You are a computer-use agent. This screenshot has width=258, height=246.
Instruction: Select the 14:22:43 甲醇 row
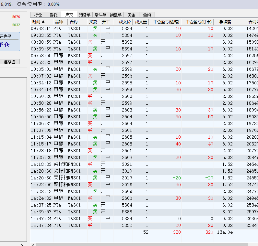tap(144, 191)
